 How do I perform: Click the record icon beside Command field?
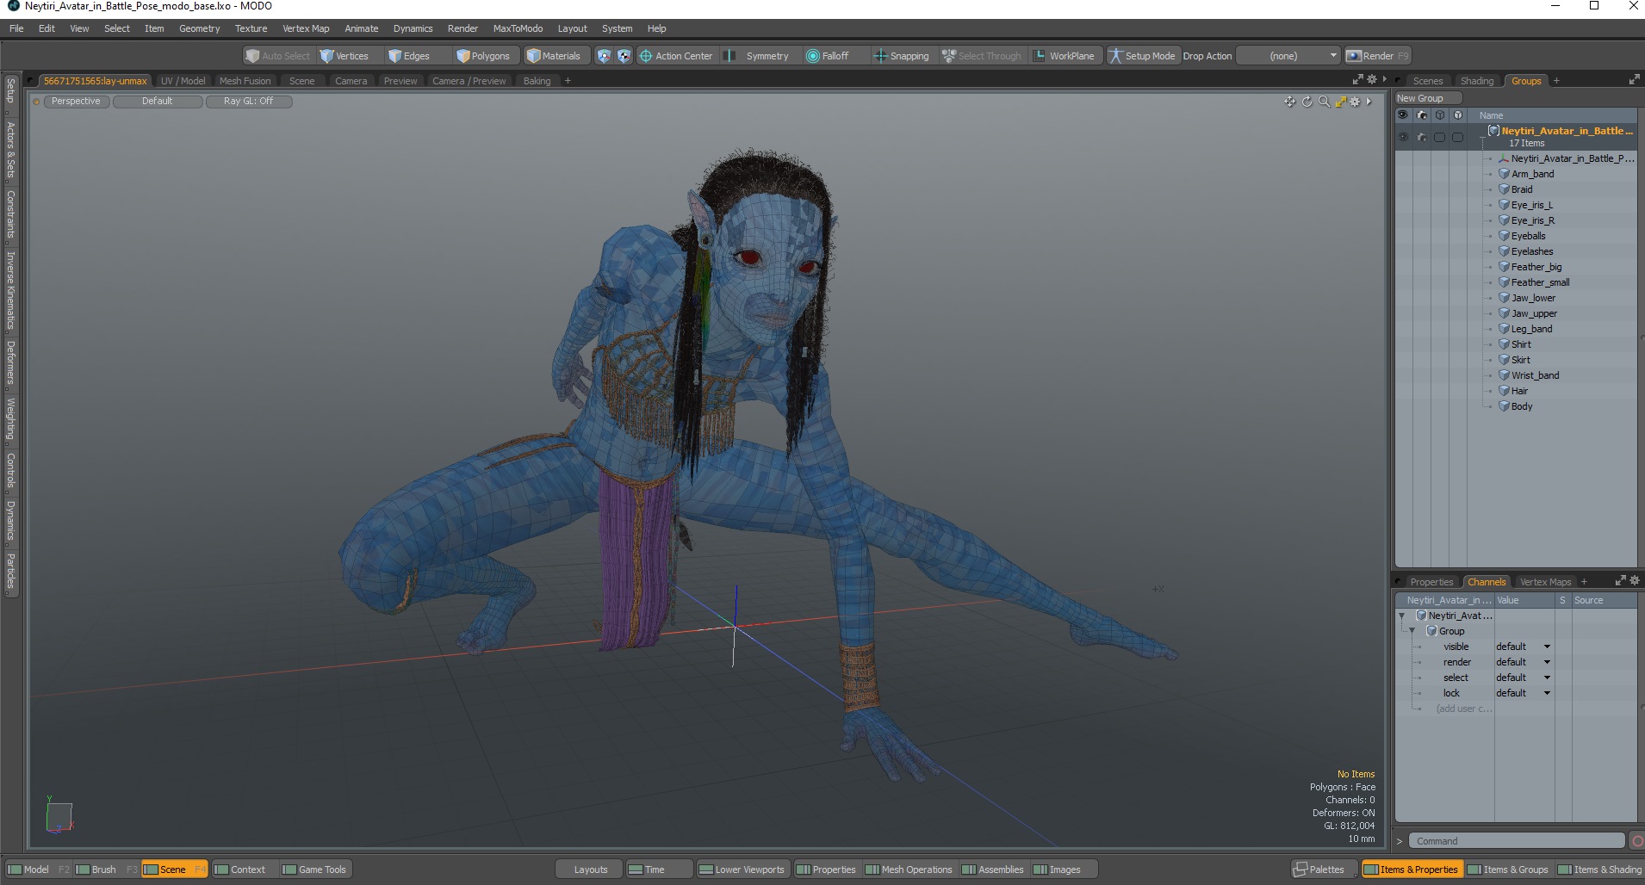[1636, 841]
